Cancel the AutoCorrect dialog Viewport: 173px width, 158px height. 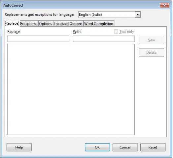(x=125, y=147)
